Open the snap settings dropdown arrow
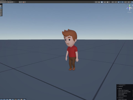Image resolution: width=133 pixels, height=100 pixels. coord(130,2)
